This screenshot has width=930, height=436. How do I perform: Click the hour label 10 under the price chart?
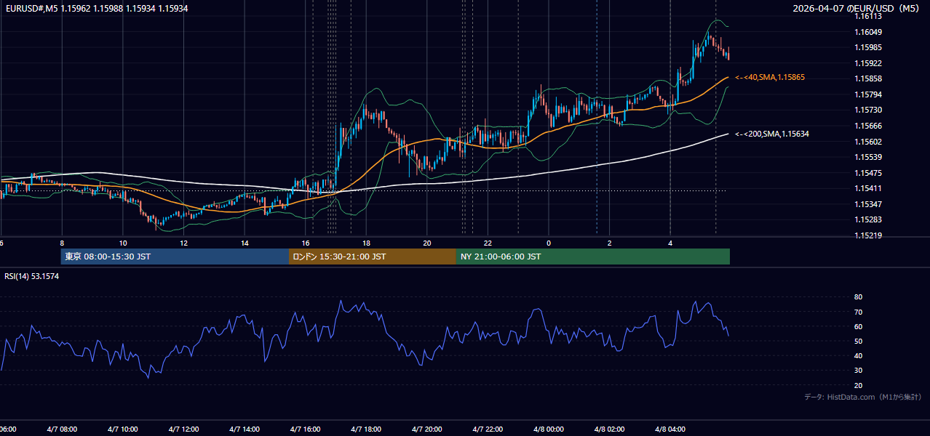click(x=123, y=243)
